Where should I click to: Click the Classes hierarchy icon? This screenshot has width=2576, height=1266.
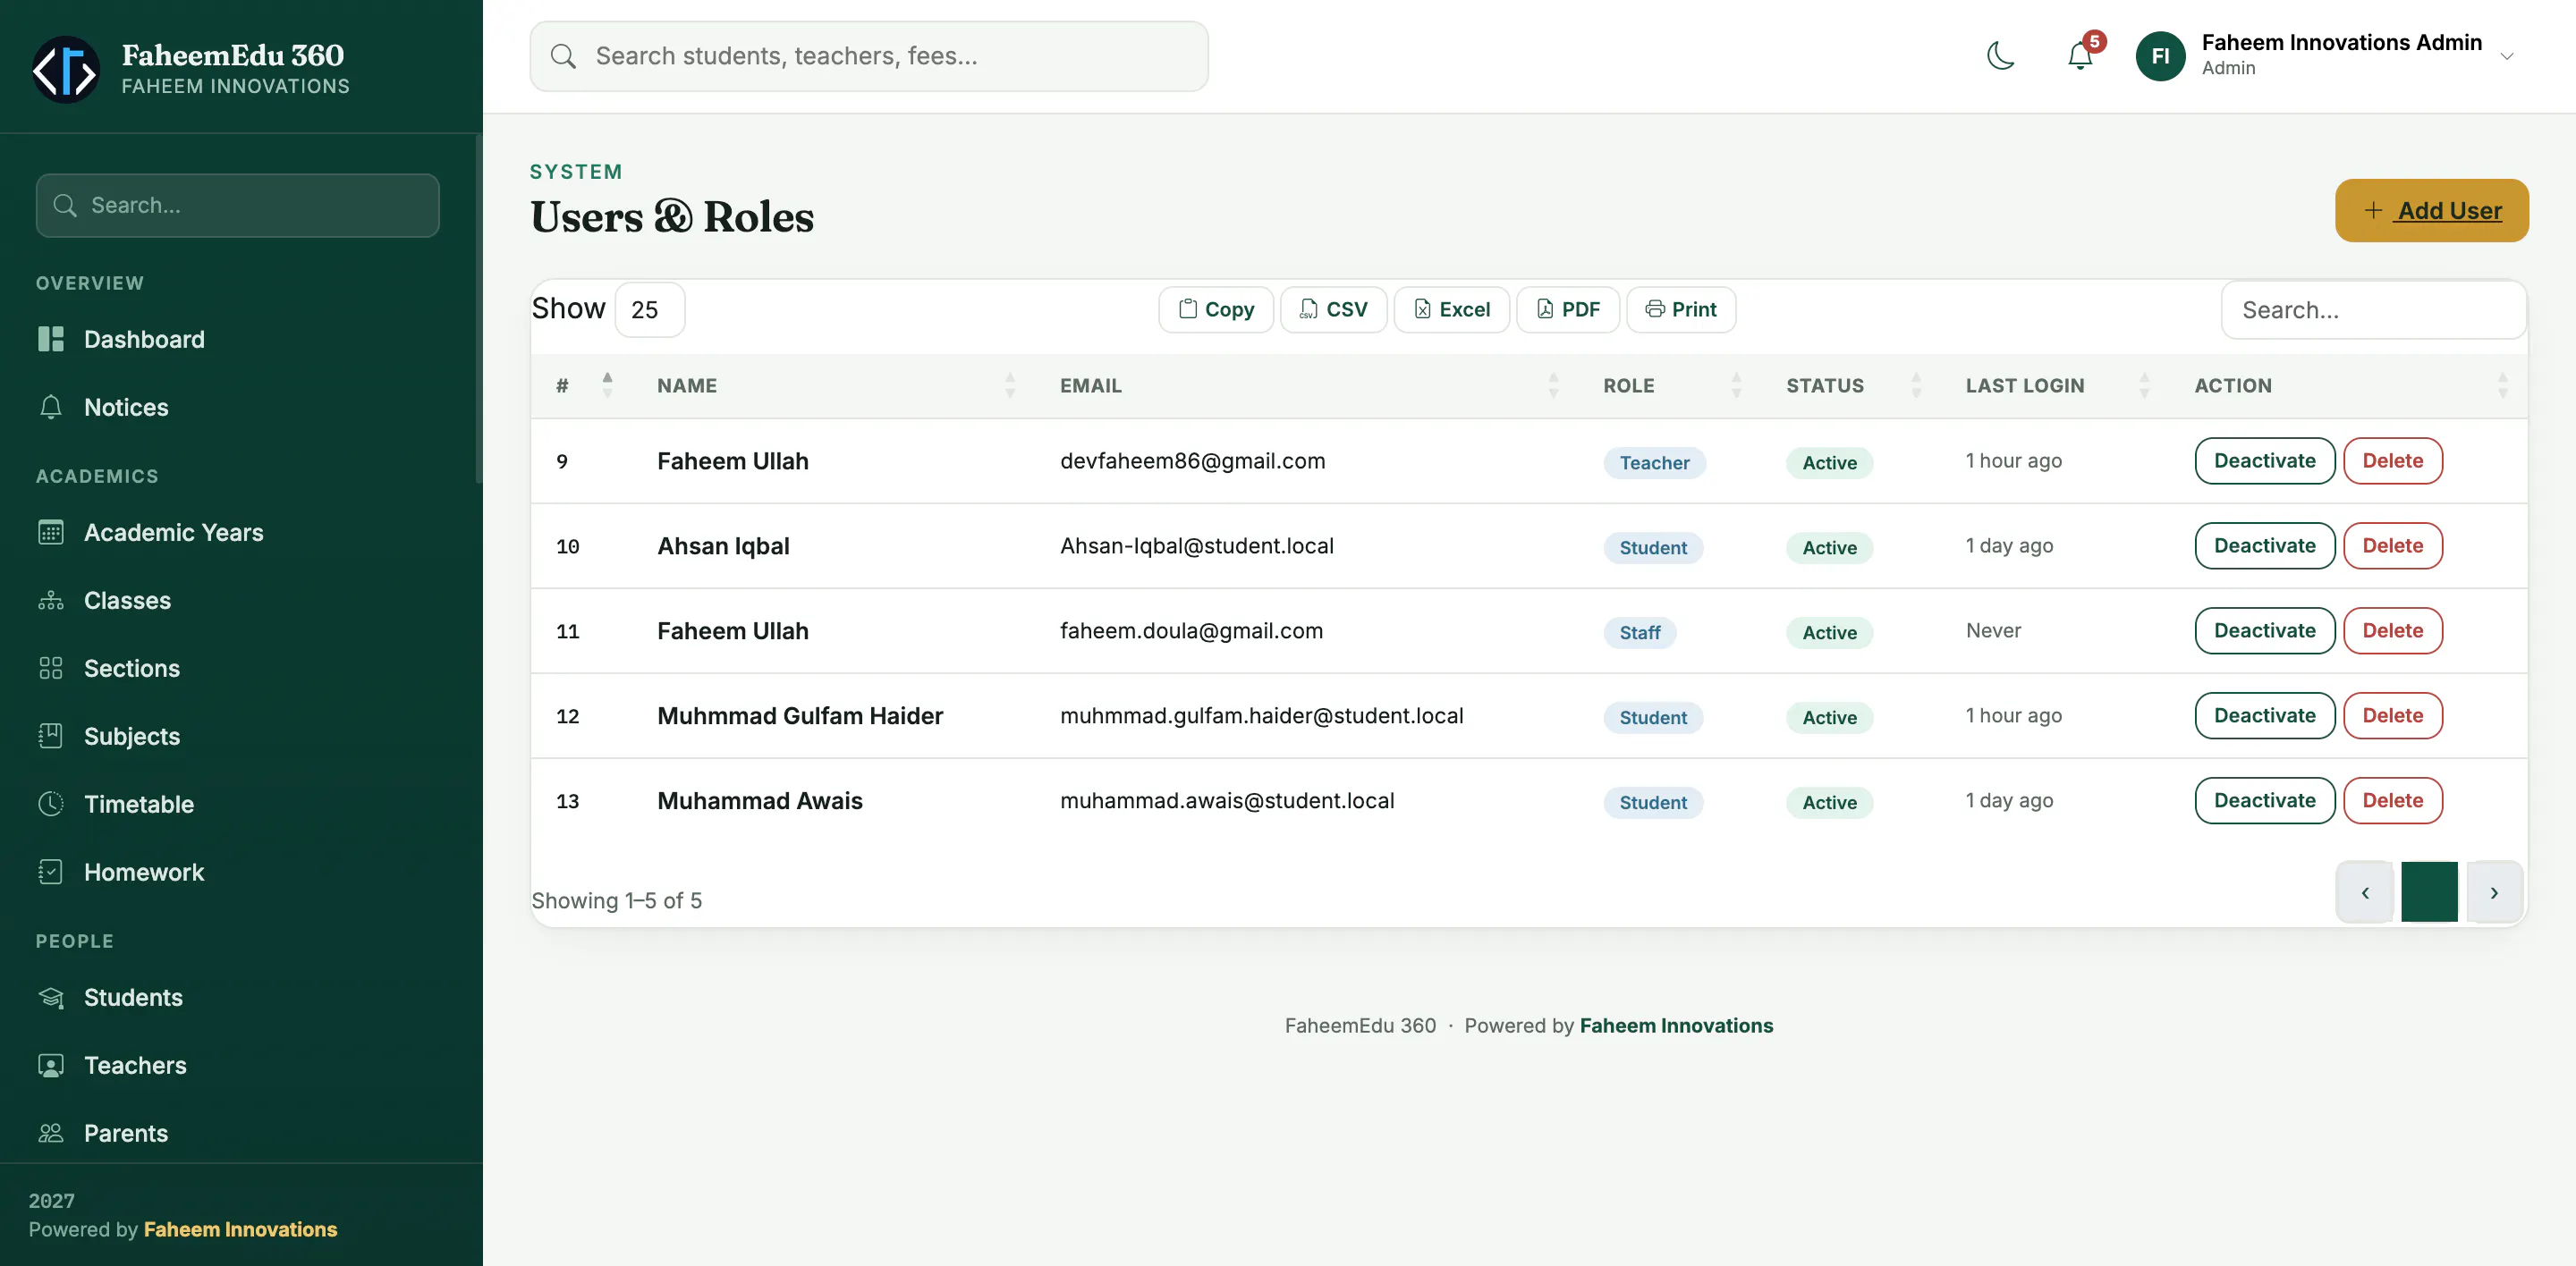click(x=51, y=601)
